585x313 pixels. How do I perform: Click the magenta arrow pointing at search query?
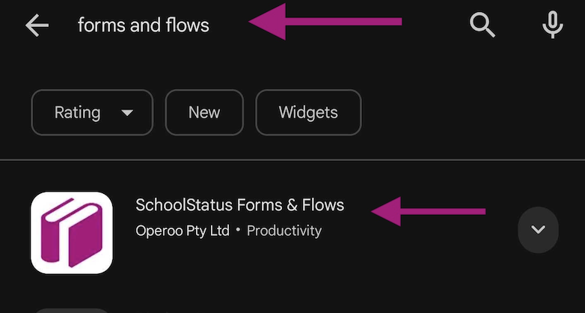(x=325, y=21)
